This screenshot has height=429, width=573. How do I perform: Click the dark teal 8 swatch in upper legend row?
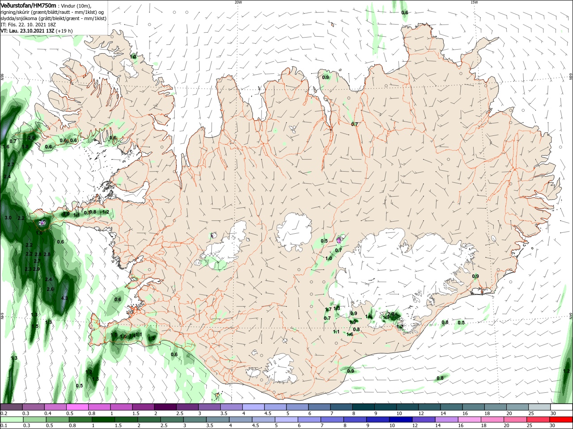pos(363,407)
